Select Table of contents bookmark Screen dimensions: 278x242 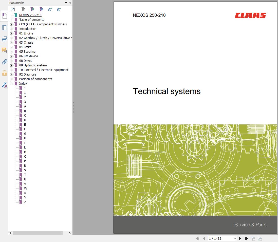(x=32, y=20)
